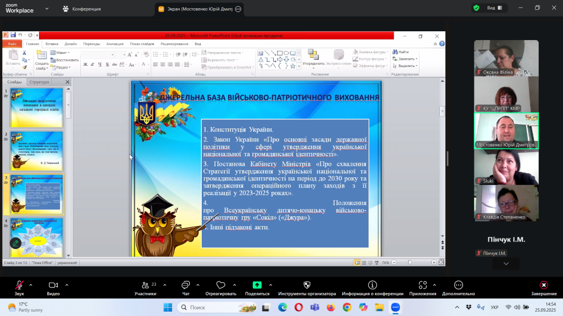Click the Отреагировать reactions heart icon

pos(220,285)
